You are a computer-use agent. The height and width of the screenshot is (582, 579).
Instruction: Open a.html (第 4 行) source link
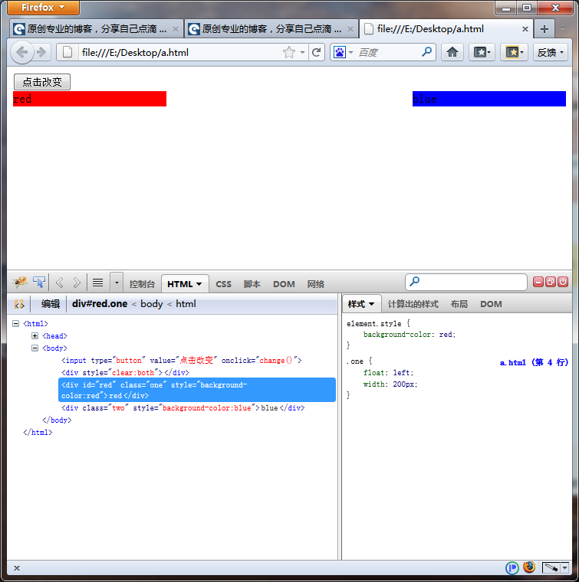tap(534, 362)
